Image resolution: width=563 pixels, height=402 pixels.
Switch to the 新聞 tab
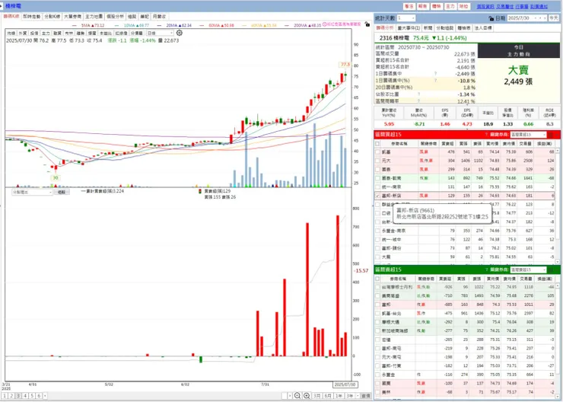[428, 27]
